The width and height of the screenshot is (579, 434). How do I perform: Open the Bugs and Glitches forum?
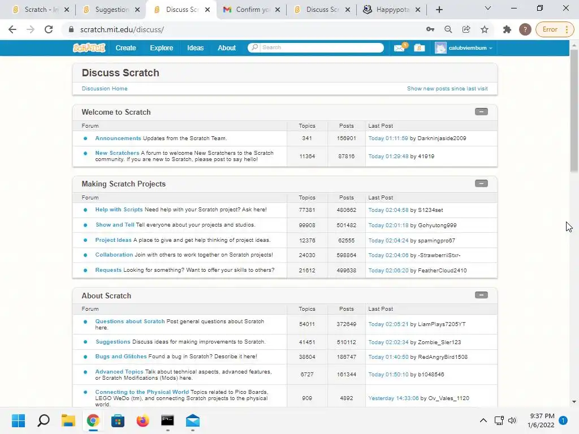pyautogui.click(x=121, y=356)
